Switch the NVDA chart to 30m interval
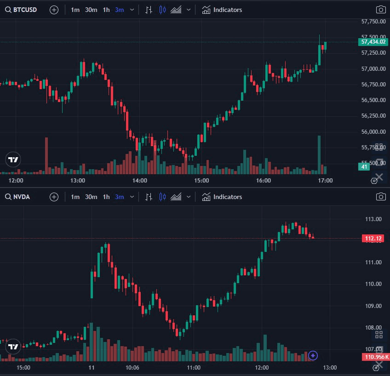Image resolution: width=390 pixels, height=376 pixels. point(91,197)
